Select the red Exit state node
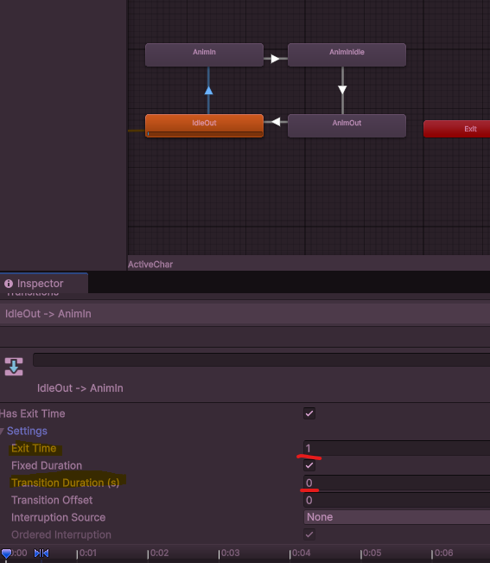 pyautogui.click(x=456, y=129)
